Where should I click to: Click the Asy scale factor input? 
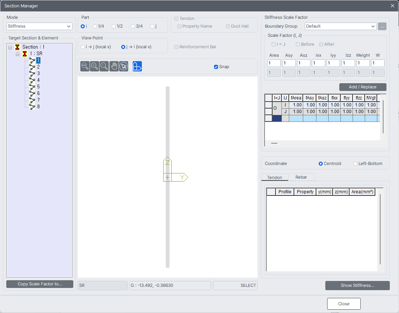point(289,63)
